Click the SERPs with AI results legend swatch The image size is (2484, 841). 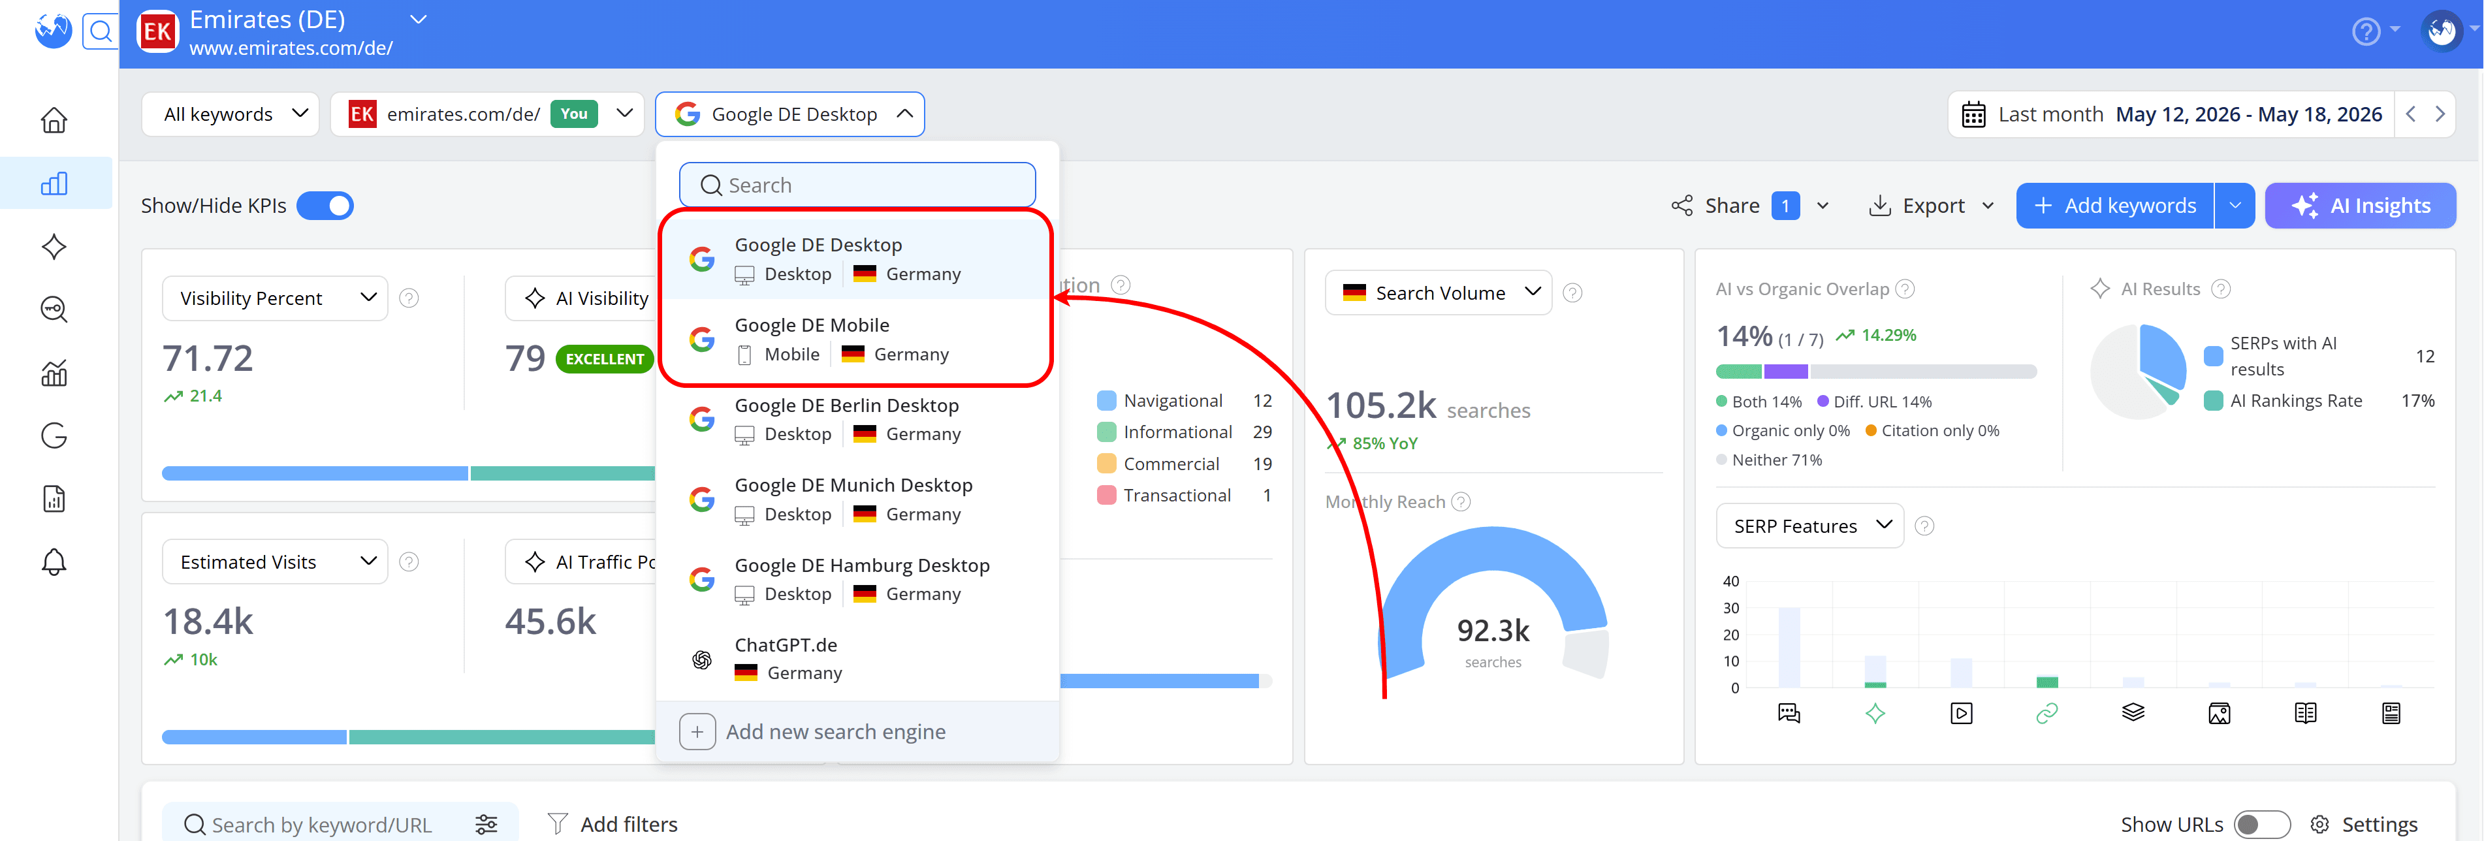tap(2213, 356)
